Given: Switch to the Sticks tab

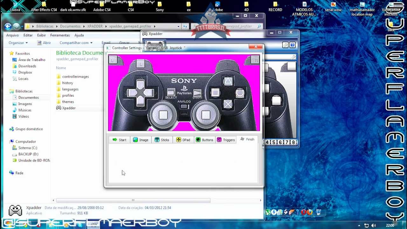Looking at the screenshot, I should pyautogui.click(x=162, y=140).
